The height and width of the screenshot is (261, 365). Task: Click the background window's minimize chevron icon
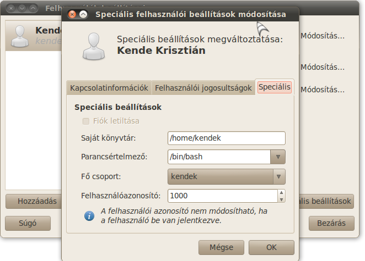(x=22, y=8)
